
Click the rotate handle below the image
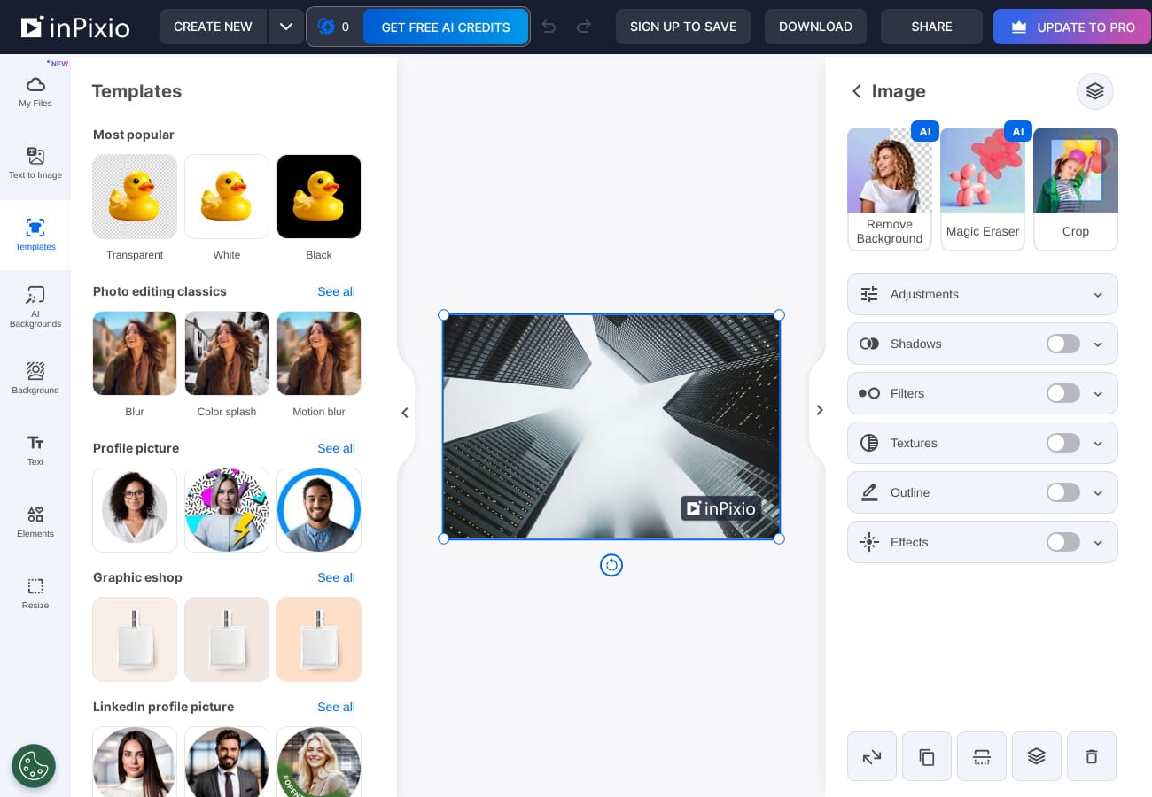611,565
